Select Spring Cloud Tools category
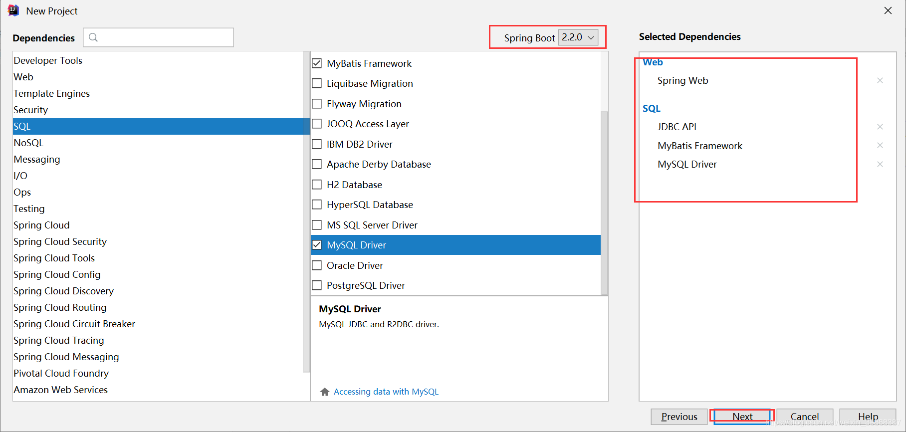This screenshot has height=432, width=906. 158,258
